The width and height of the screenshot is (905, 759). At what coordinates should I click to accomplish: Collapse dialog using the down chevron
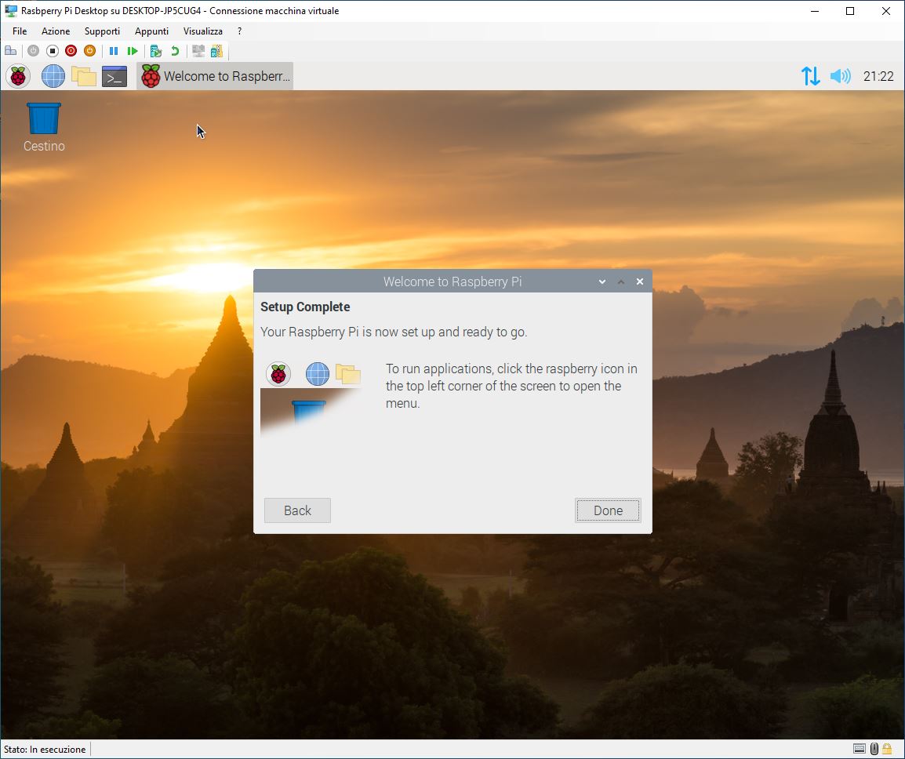(602, 281)
